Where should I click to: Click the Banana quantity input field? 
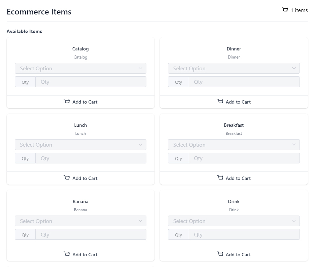coord(91,234)
